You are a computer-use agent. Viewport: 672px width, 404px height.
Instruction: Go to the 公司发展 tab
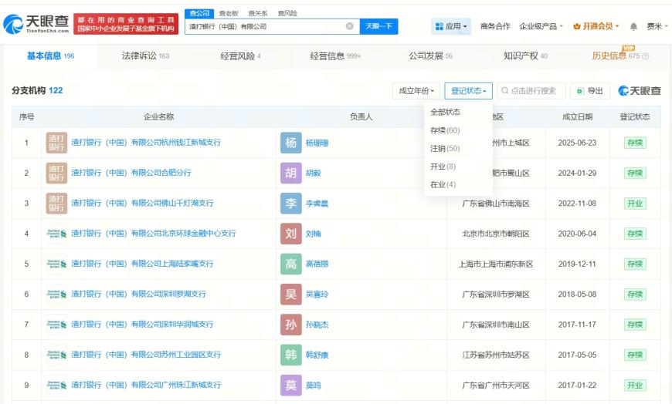pyautogui.click(x=430, y=56)
